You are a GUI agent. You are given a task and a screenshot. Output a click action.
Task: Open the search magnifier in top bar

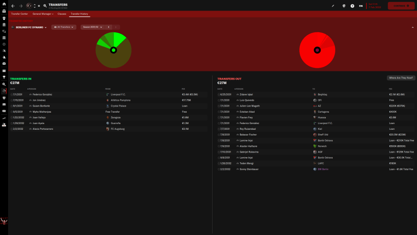coord(45,6)
